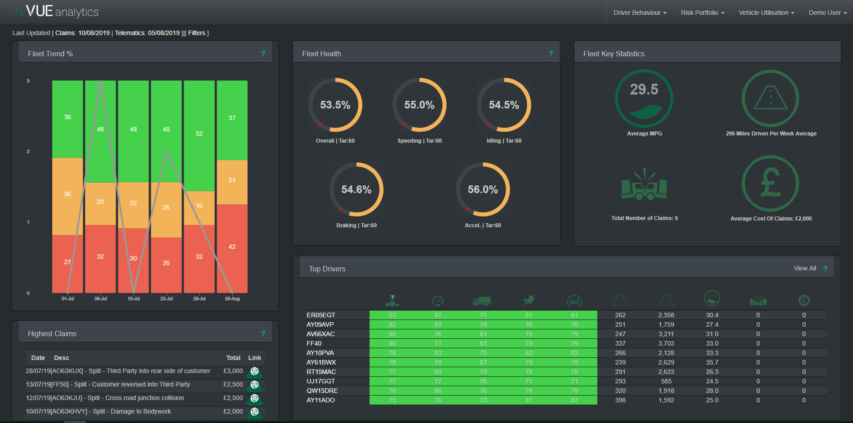Select driver row FF40

click(566, 343)
